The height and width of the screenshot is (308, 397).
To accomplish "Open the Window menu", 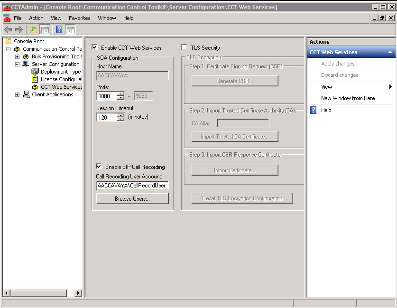I will pyautogui.click(x=107, y=18).
